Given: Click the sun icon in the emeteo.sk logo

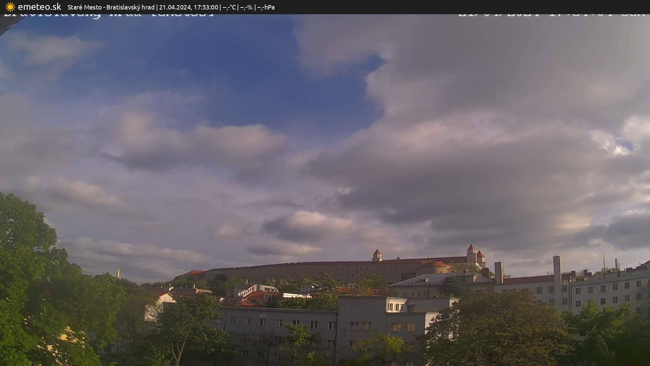Looking at the screenshot, I should [x=10, y=6].
